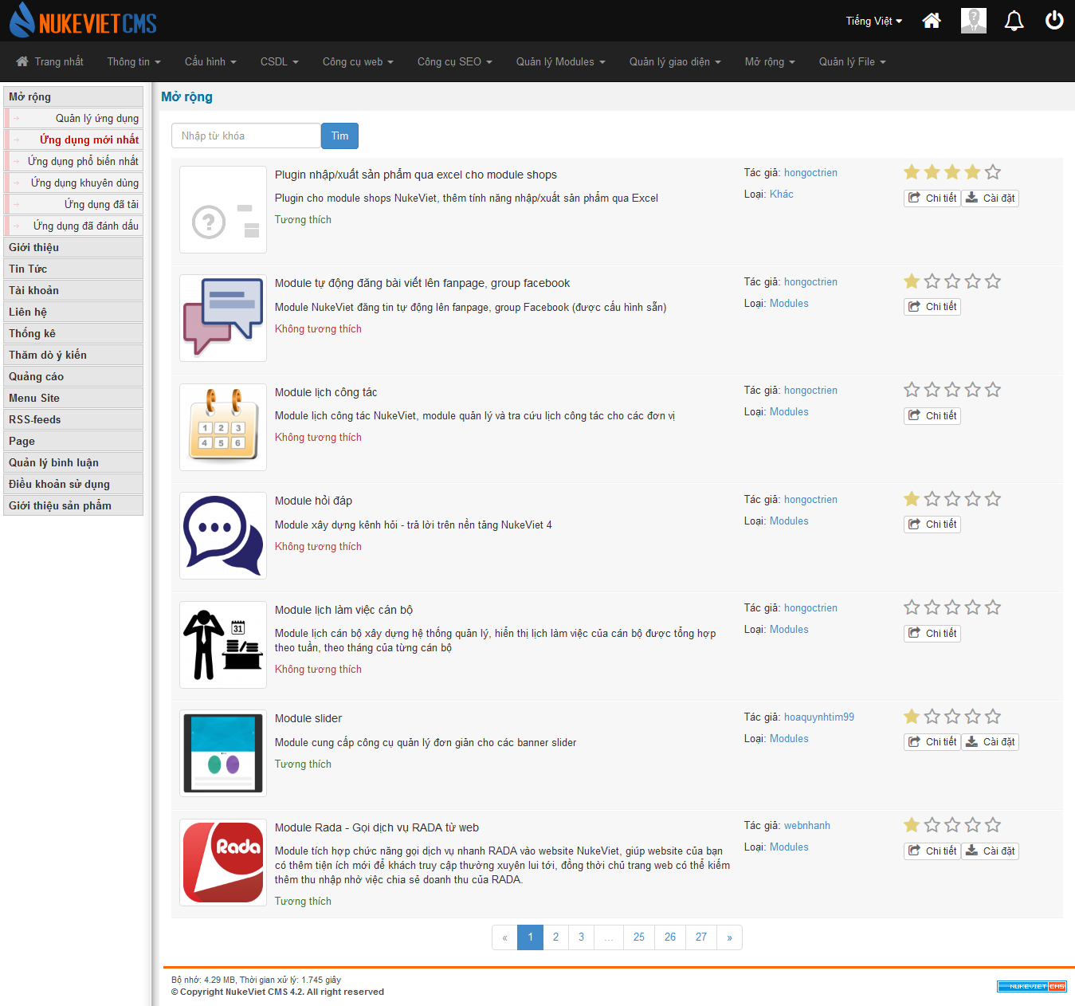The image size is (1075, 1006).
Task: Select Ứng dụng phổ biến nhất in sidebar
Action: [73, 161]
